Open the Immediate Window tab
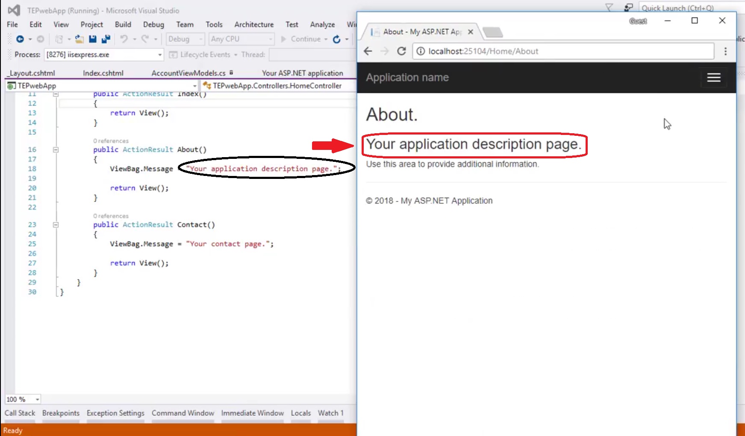This screenshot has width=745, height=436. click(x=252, y=413)
